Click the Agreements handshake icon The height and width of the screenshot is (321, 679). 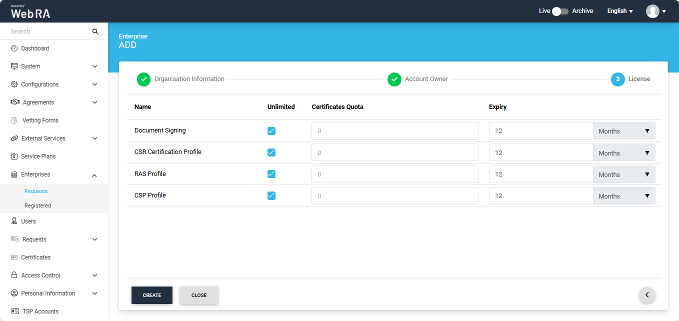click(x=15, y=102)
